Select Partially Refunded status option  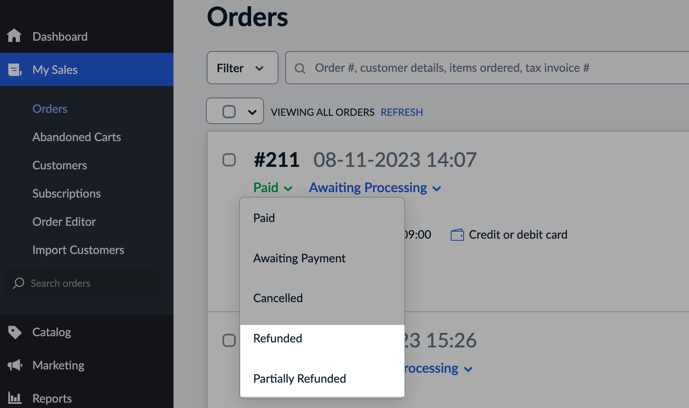(x=299, y=378)
